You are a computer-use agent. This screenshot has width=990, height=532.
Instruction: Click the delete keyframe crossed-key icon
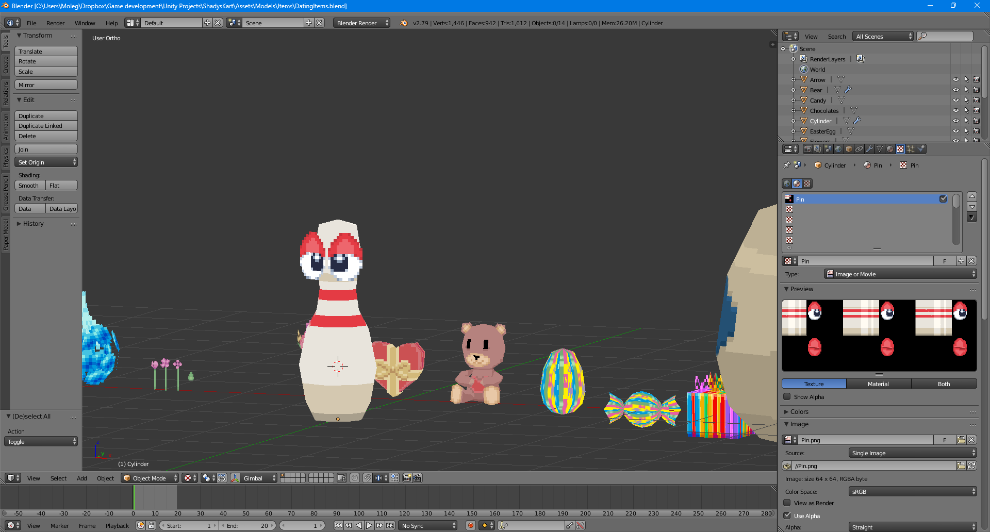click(581, 525)
